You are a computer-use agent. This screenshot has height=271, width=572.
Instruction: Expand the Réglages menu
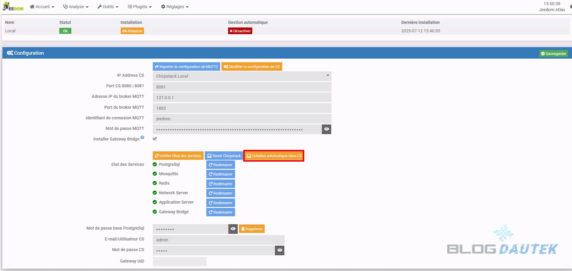pos(175,7)
